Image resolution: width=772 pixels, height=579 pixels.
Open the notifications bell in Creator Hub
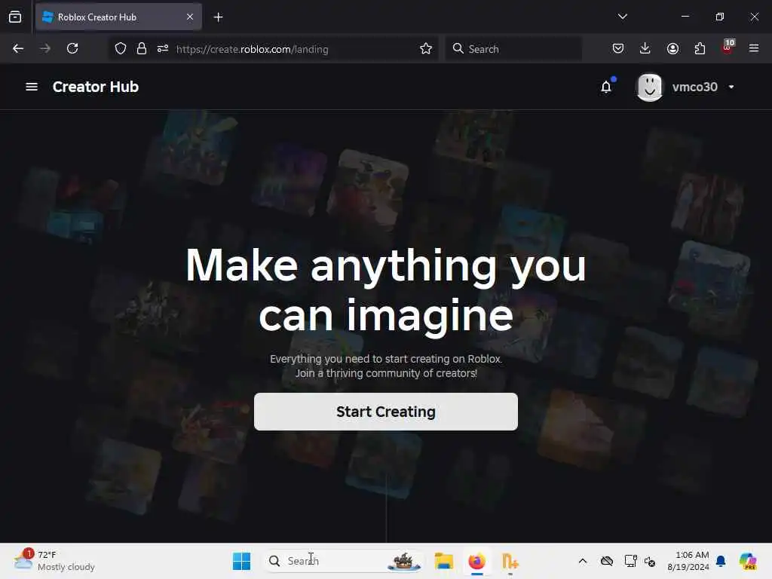point(606,87)
